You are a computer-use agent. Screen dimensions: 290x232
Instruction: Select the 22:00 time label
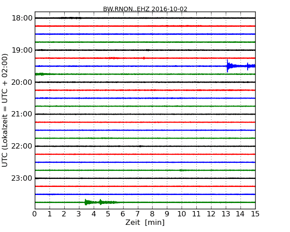pos(22,146)
